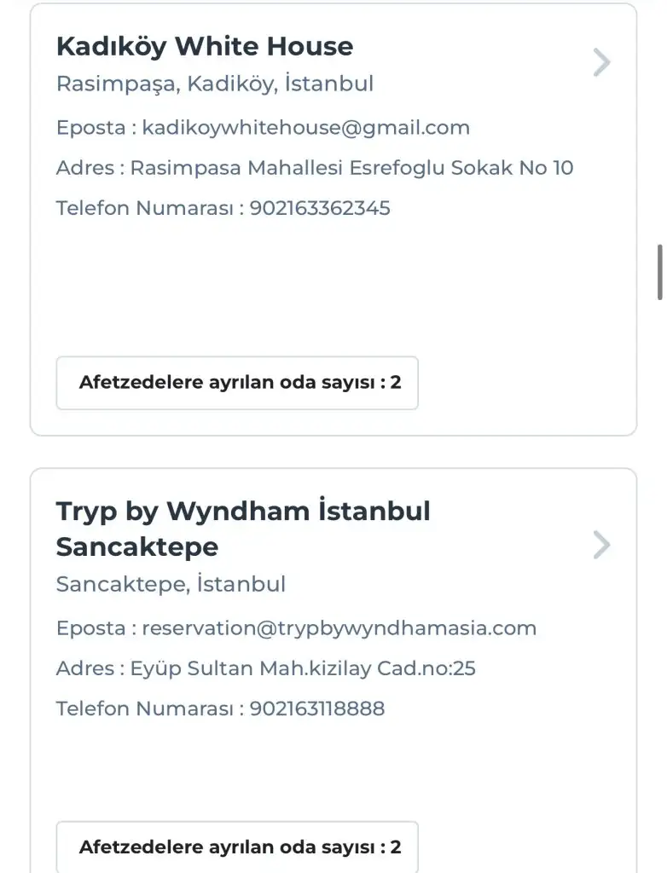
Task: Select the Esrefoglu Sokak No 10 address
Action: [351, 168]
